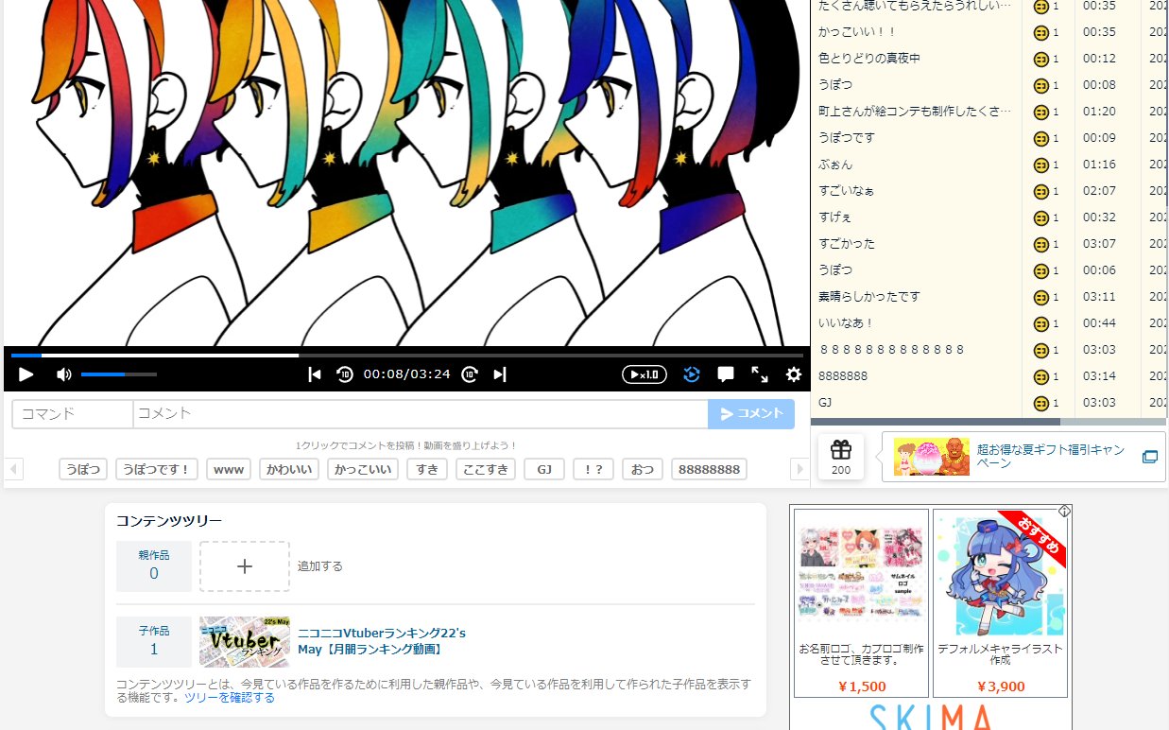Open player settings gear
This screenshot has width=1169, height=730.
coord(794,374)
